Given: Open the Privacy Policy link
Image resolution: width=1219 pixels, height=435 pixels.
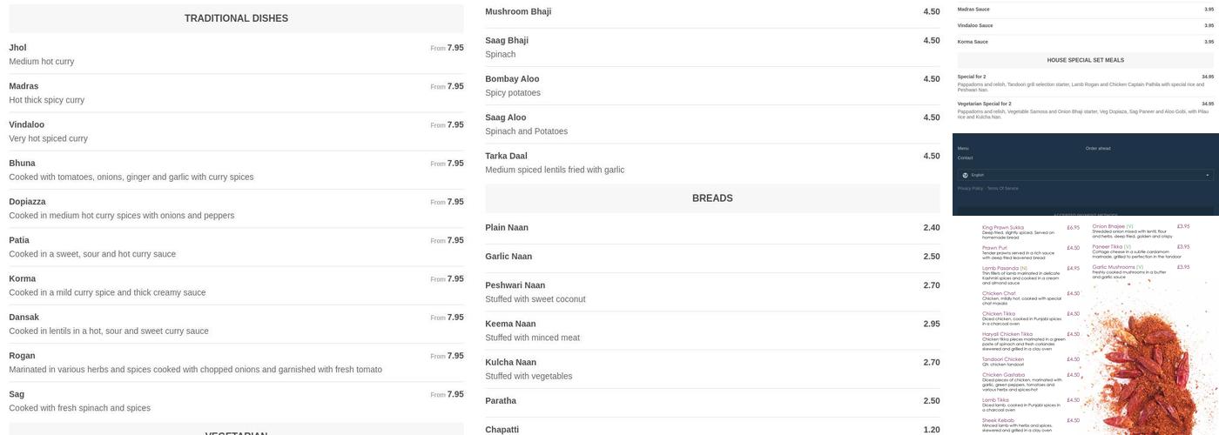Looking at the screenshot, I should point(970,188).
